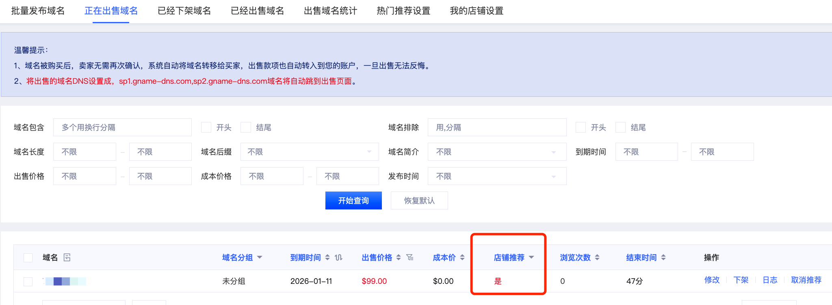
Task: Sort the table by 出售价格 arrows
Action: pyautogui.click(x=399, y=257)
